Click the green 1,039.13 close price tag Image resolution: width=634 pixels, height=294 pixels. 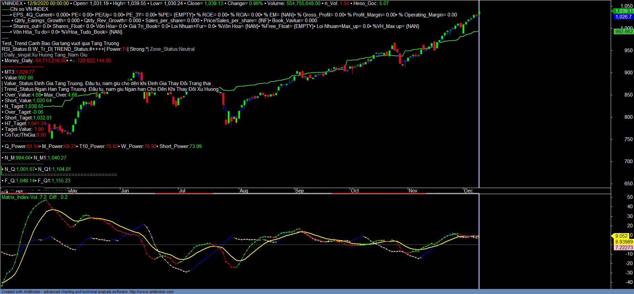(x=624, y=11)
